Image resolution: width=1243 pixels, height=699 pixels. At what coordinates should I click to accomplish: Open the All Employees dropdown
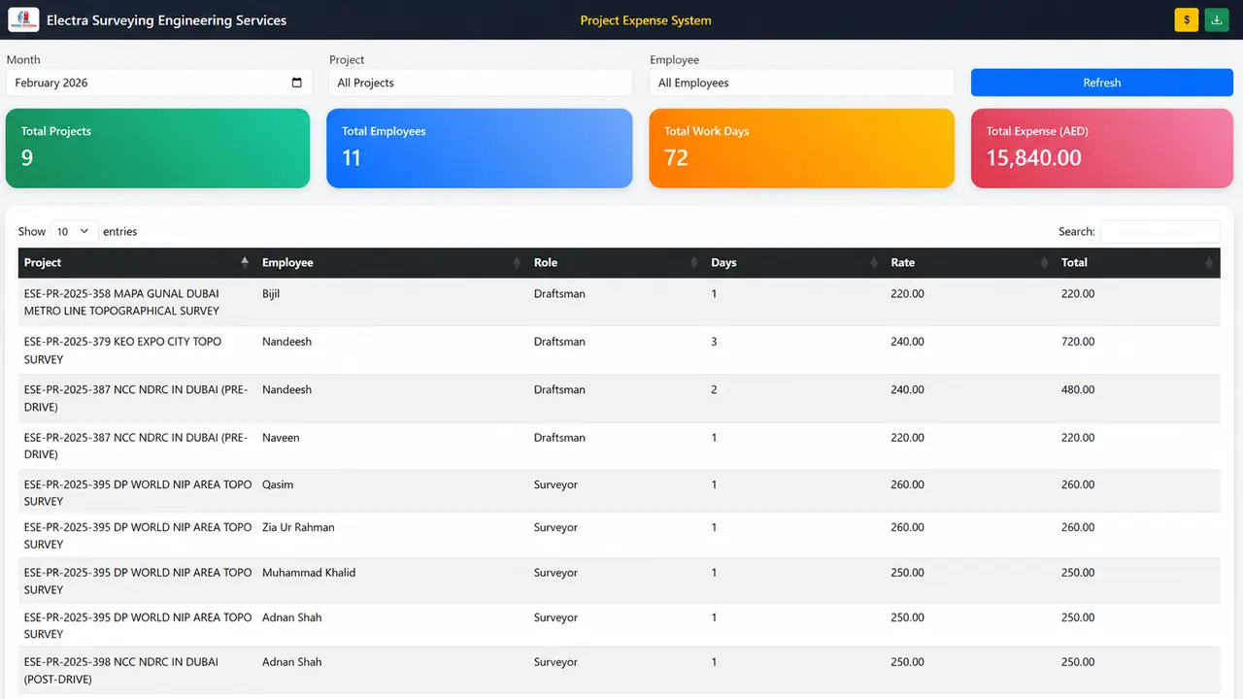pyautogui.click(x=802, y=83)
